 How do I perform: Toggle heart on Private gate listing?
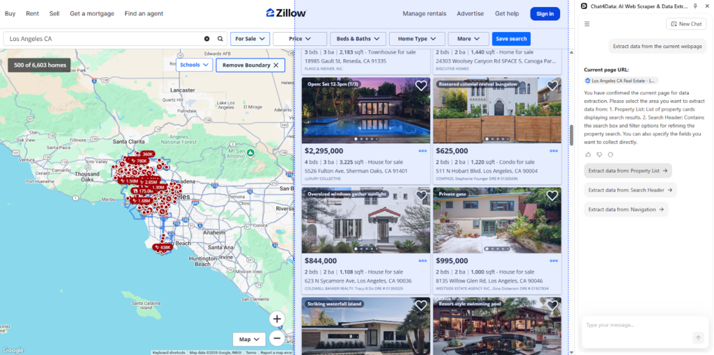(x=552, y=196)
